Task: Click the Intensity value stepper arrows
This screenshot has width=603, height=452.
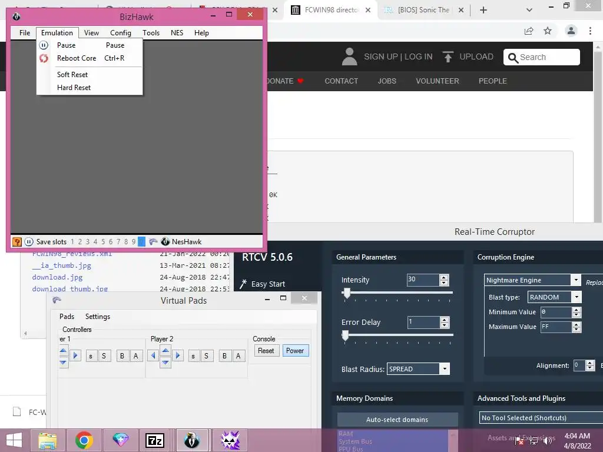Action: [444, 280]
